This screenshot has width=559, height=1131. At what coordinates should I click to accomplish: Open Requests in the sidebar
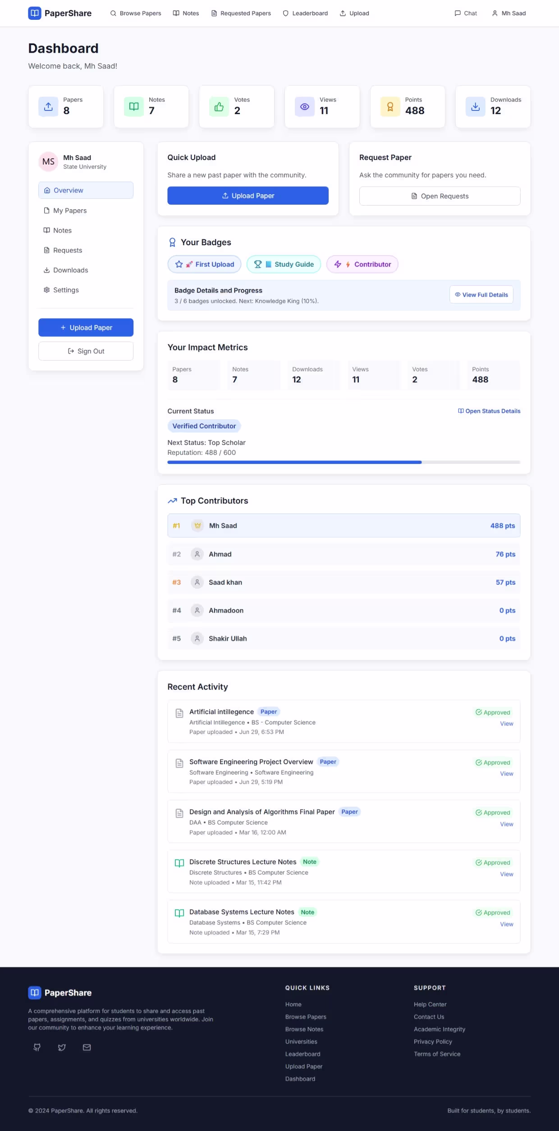click(x=86, y=250)
